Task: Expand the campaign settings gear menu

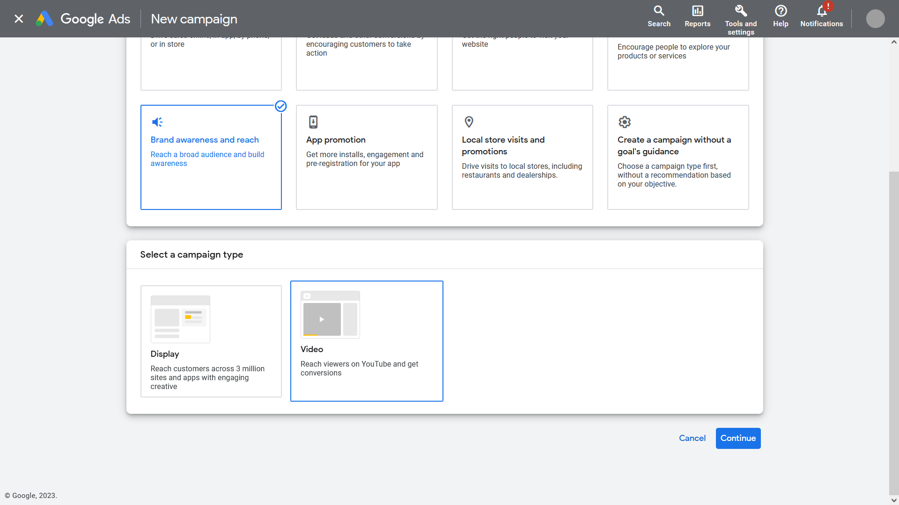Action: click(625, 122)
